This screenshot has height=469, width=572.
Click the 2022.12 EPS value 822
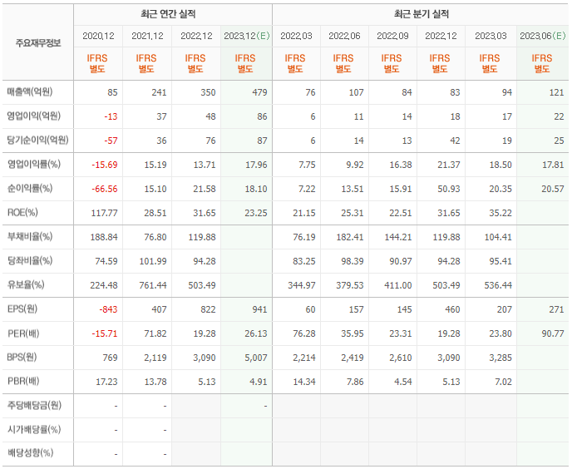pyautogui.click(x=208, y=309)
